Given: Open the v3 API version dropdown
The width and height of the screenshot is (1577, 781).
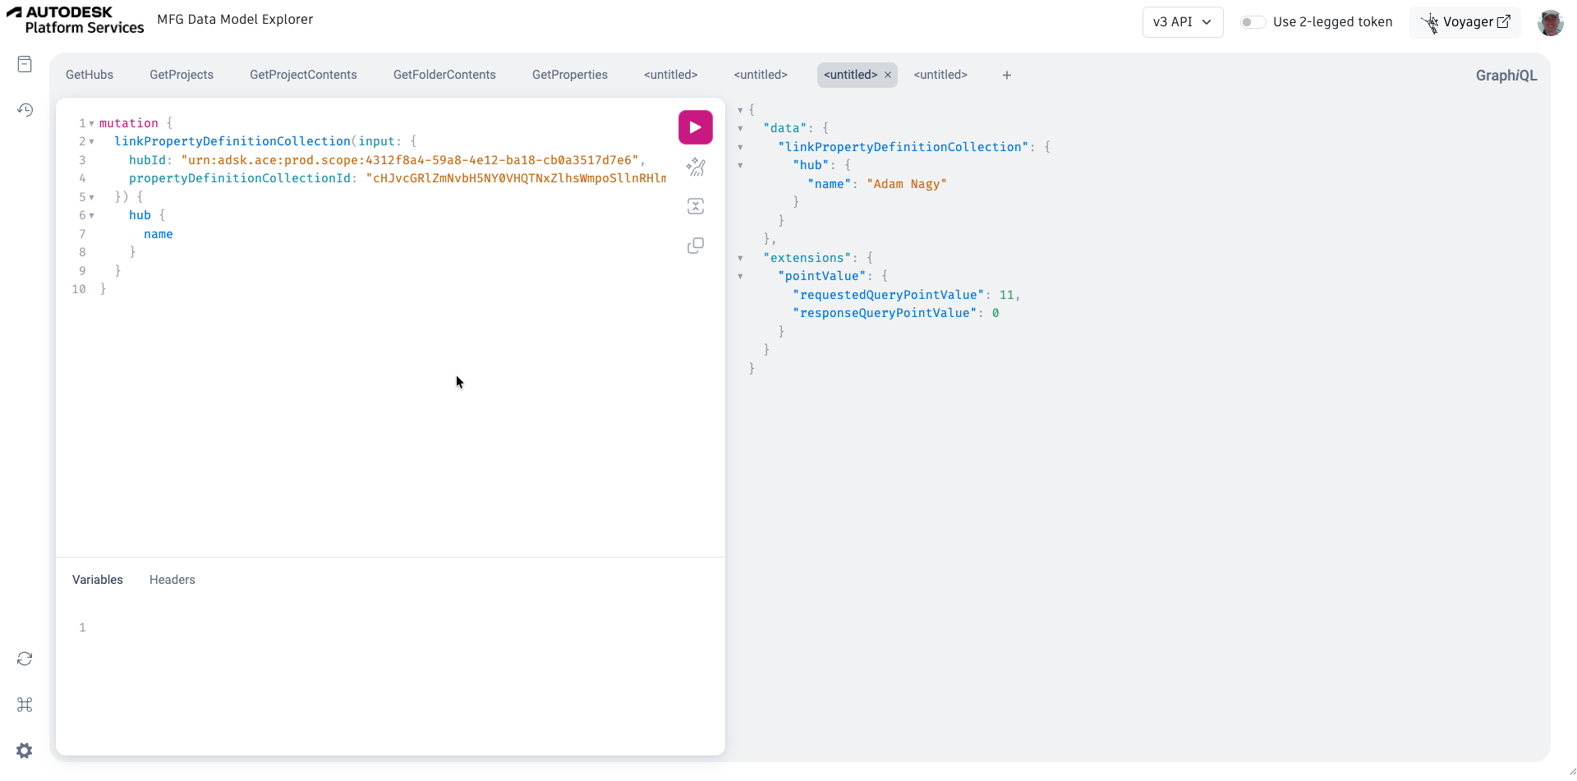Looking at the screenshot, I should click(1182, 22).
